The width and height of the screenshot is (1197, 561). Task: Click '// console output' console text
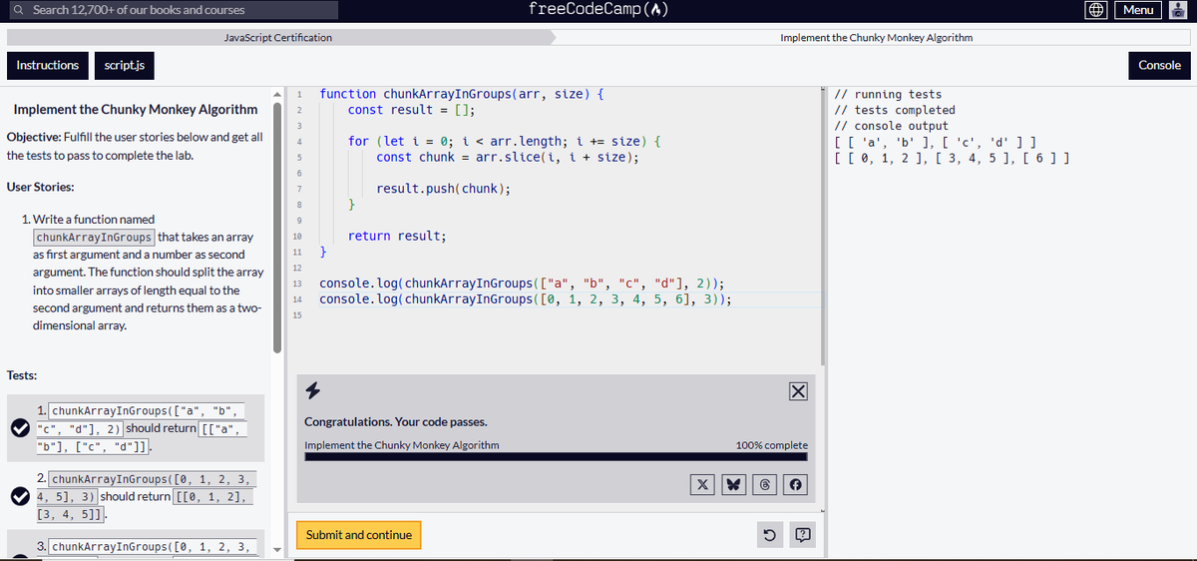(x=892, y=126)
